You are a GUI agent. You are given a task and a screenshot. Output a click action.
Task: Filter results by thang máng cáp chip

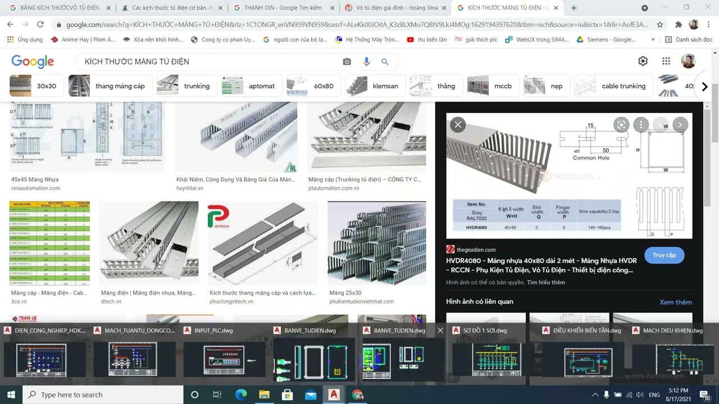tap(110, 86)
